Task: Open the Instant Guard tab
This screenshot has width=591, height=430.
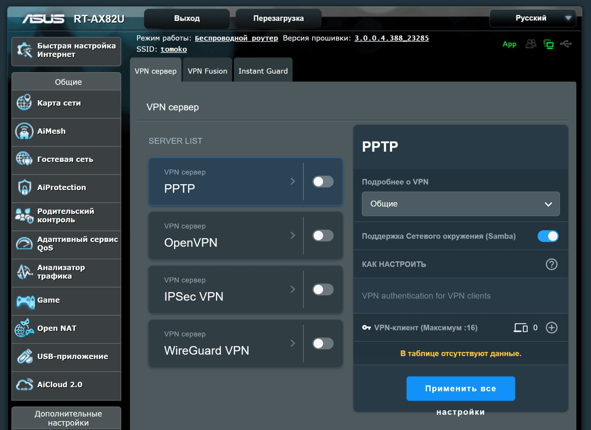Action: point(263,71)
